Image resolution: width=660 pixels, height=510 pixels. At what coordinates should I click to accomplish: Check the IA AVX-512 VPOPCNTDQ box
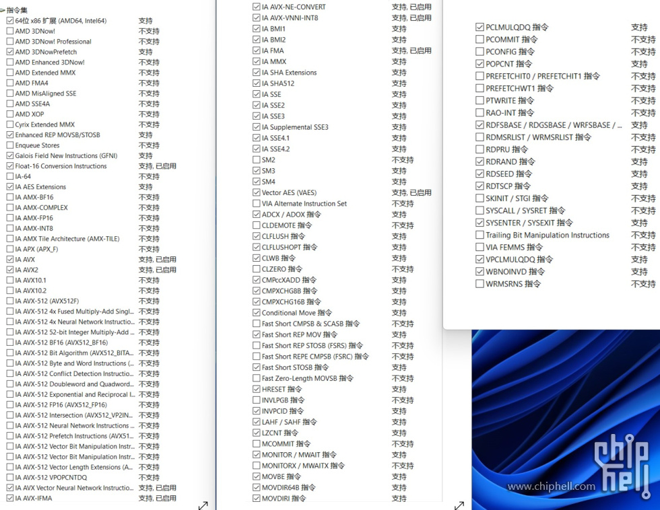coord(10,478)
